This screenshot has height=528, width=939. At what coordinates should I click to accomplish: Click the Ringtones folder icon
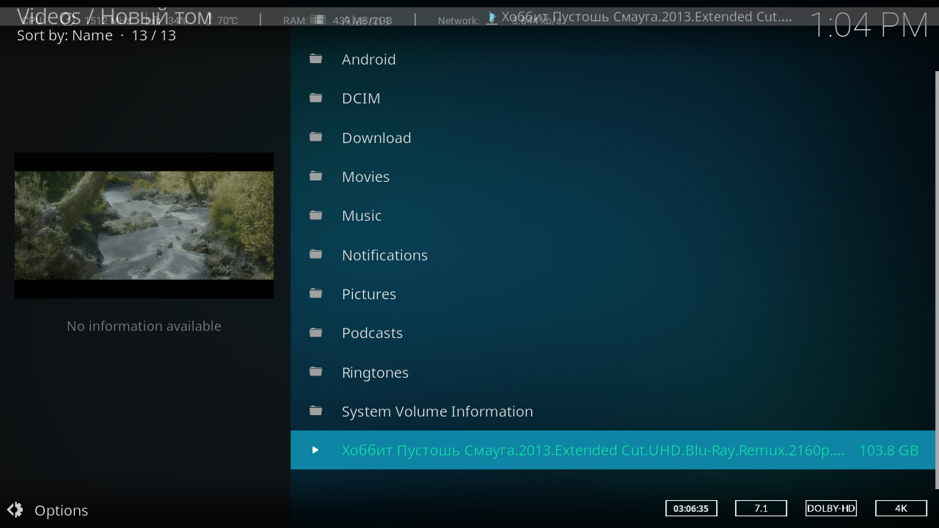[x=316, y=372]
